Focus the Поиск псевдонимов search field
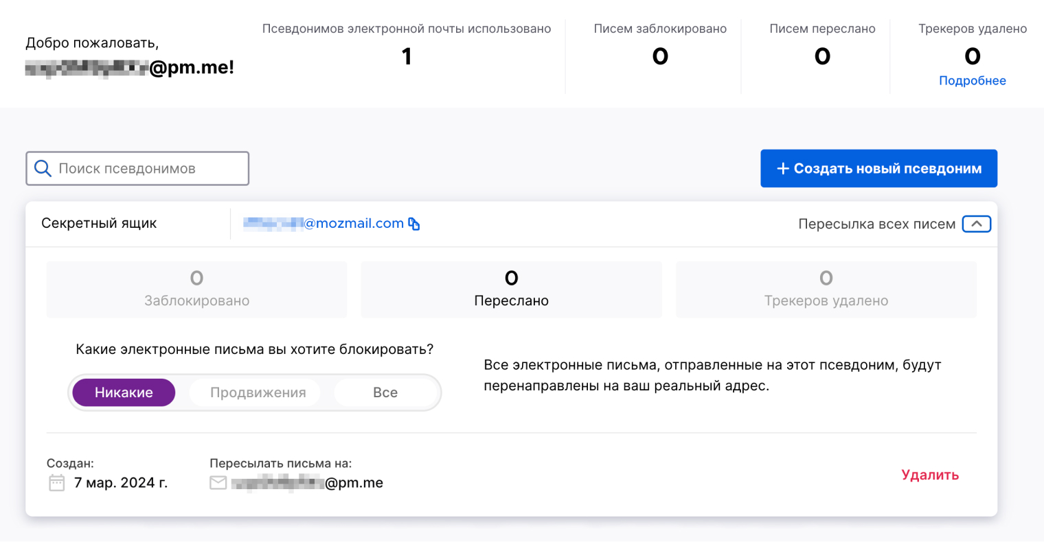Viewport: 1044px width, 542px height. click(x=137, y=169)
